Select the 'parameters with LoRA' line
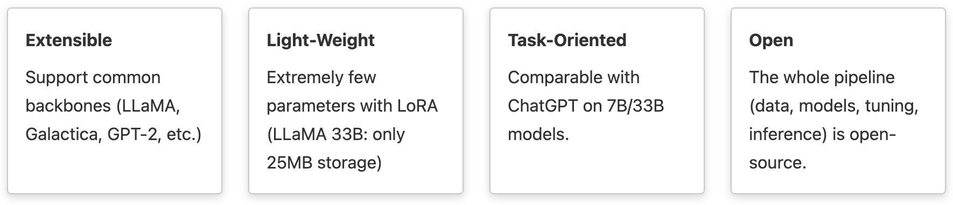 pyautogui.click(x=352, y=106)
